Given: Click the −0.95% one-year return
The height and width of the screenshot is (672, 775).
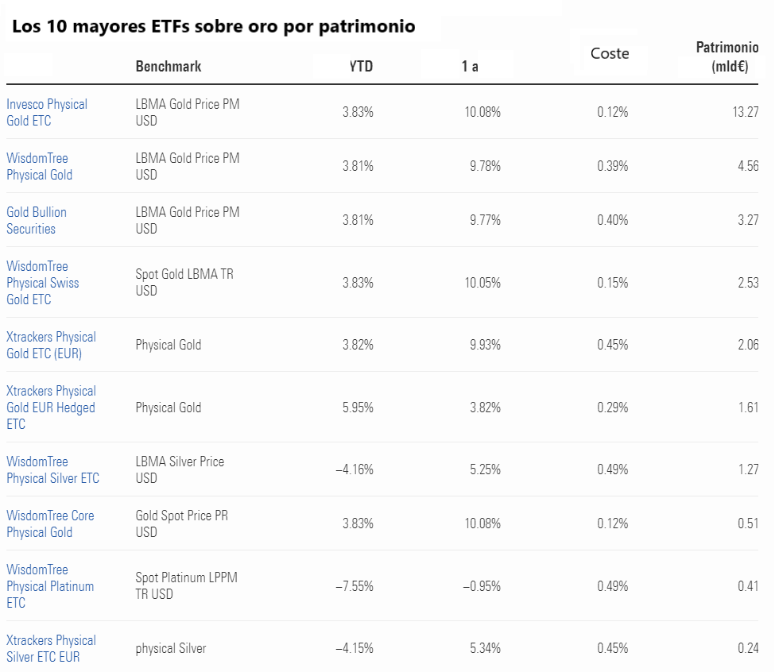Looking at the screenshot, I should pyautogui.click(x=482, y=586).
